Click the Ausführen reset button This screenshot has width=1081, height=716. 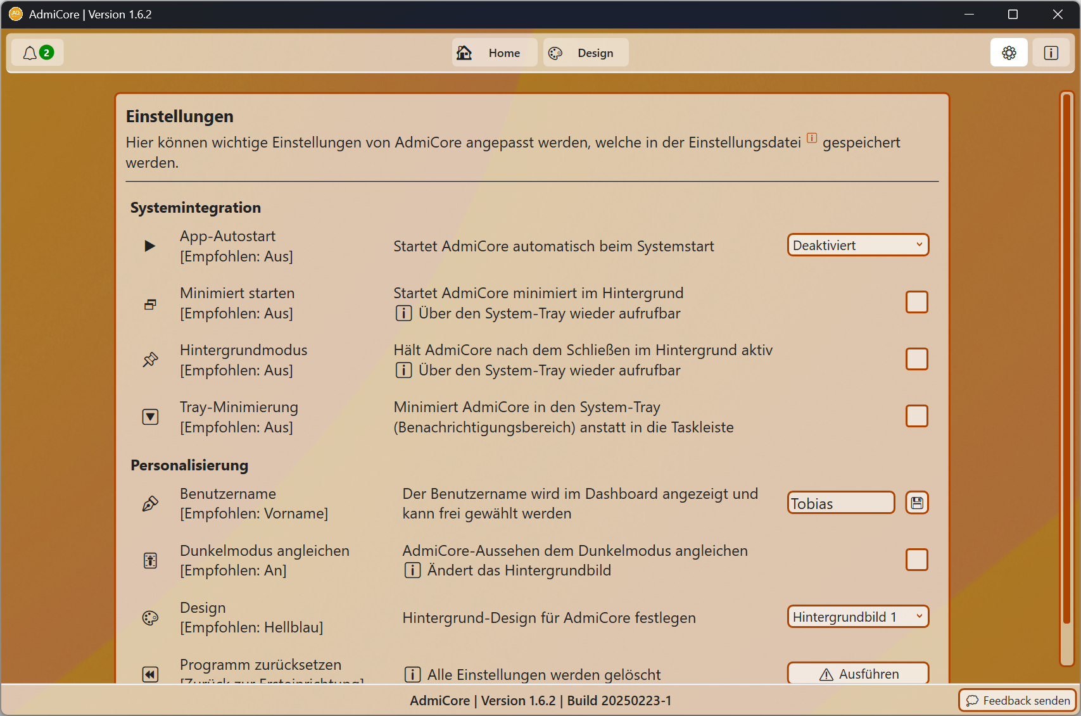pos(857,673)
